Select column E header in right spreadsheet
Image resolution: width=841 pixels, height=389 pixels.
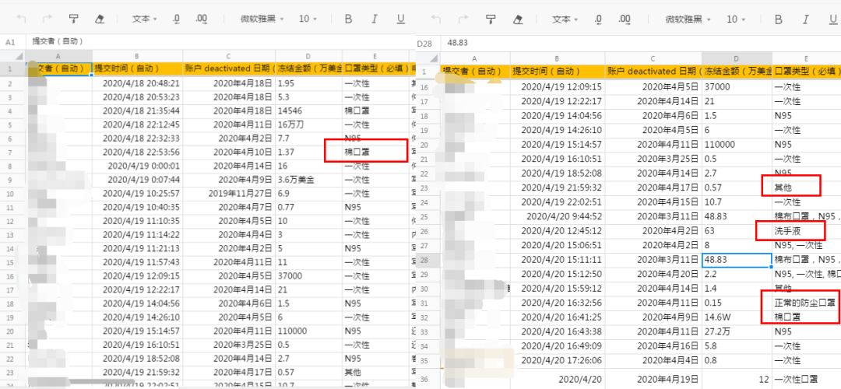click(x=806, y=58)
